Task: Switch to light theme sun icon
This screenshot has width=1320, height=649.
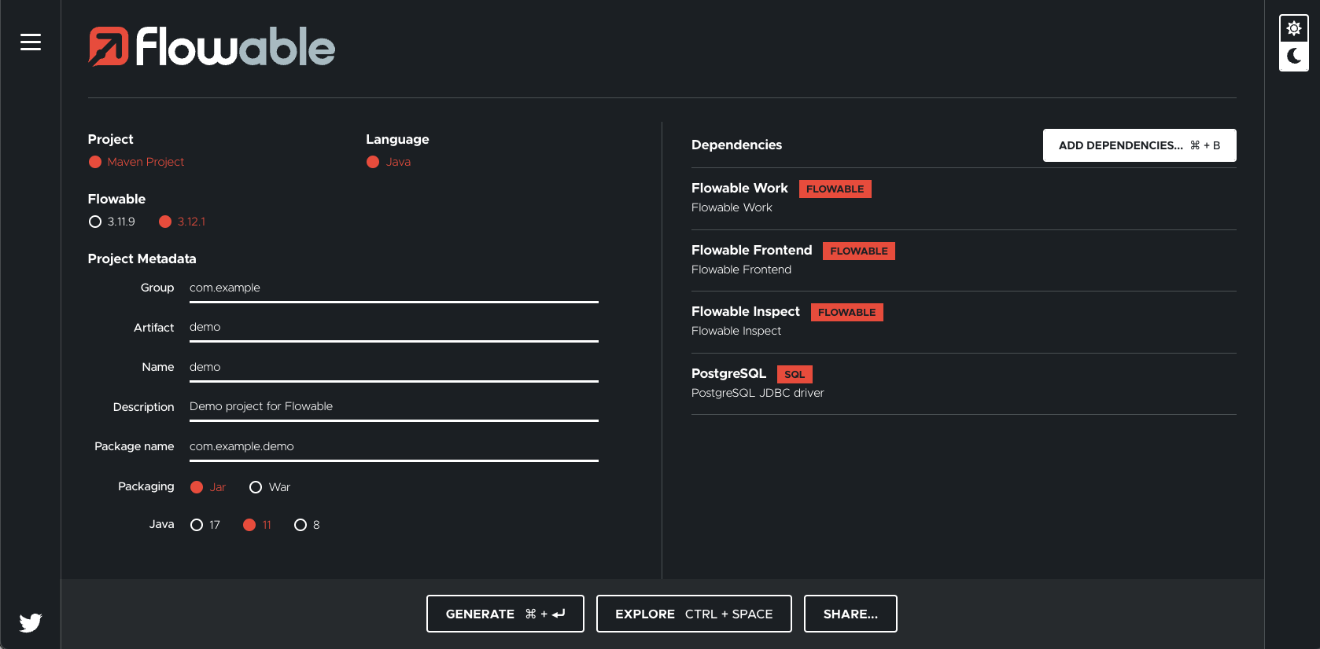Action: point(1293,29)
